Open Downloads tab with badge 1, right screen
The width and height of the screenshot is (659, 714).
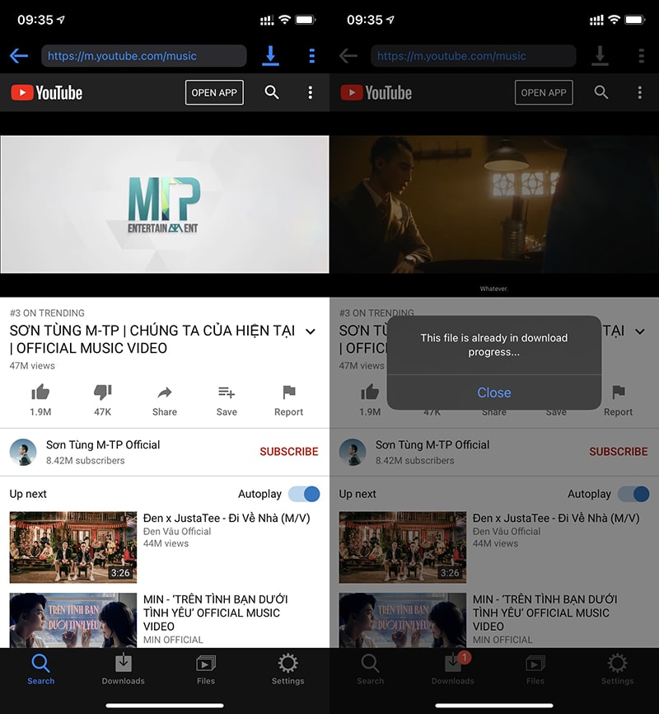coord(453,669)
